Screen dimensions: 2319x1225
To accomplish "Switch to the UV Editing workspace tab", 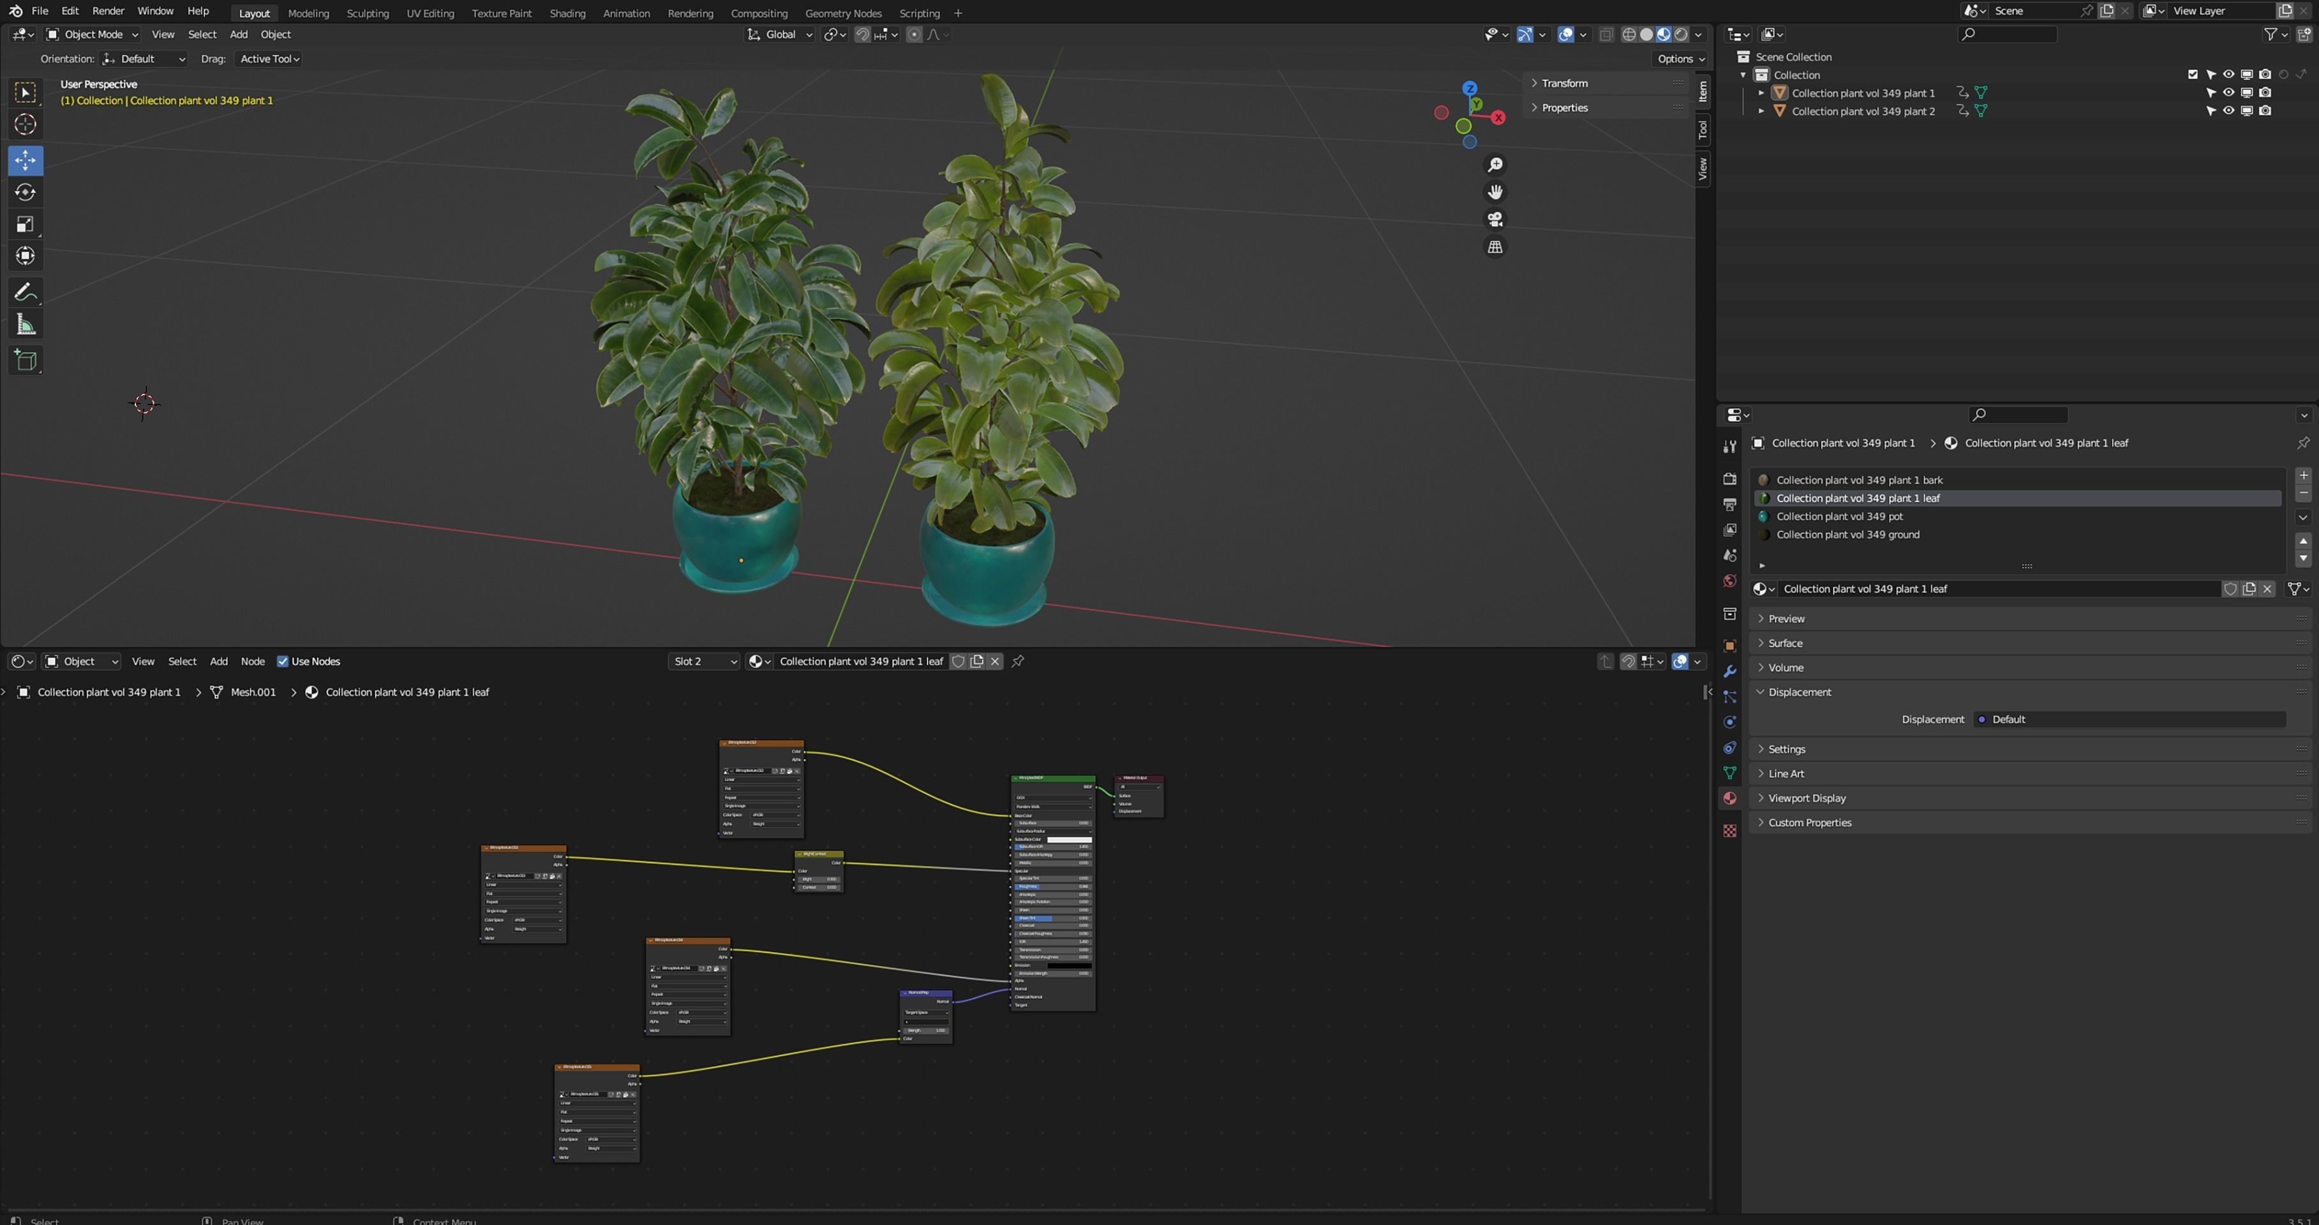I will 429,13.
